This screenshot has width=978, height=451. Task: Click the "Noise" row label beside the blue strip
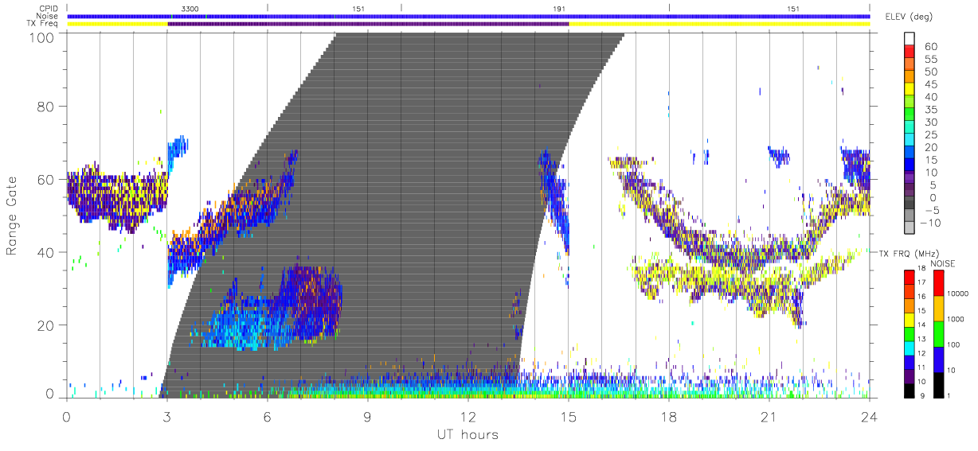[x=45, y=16]
